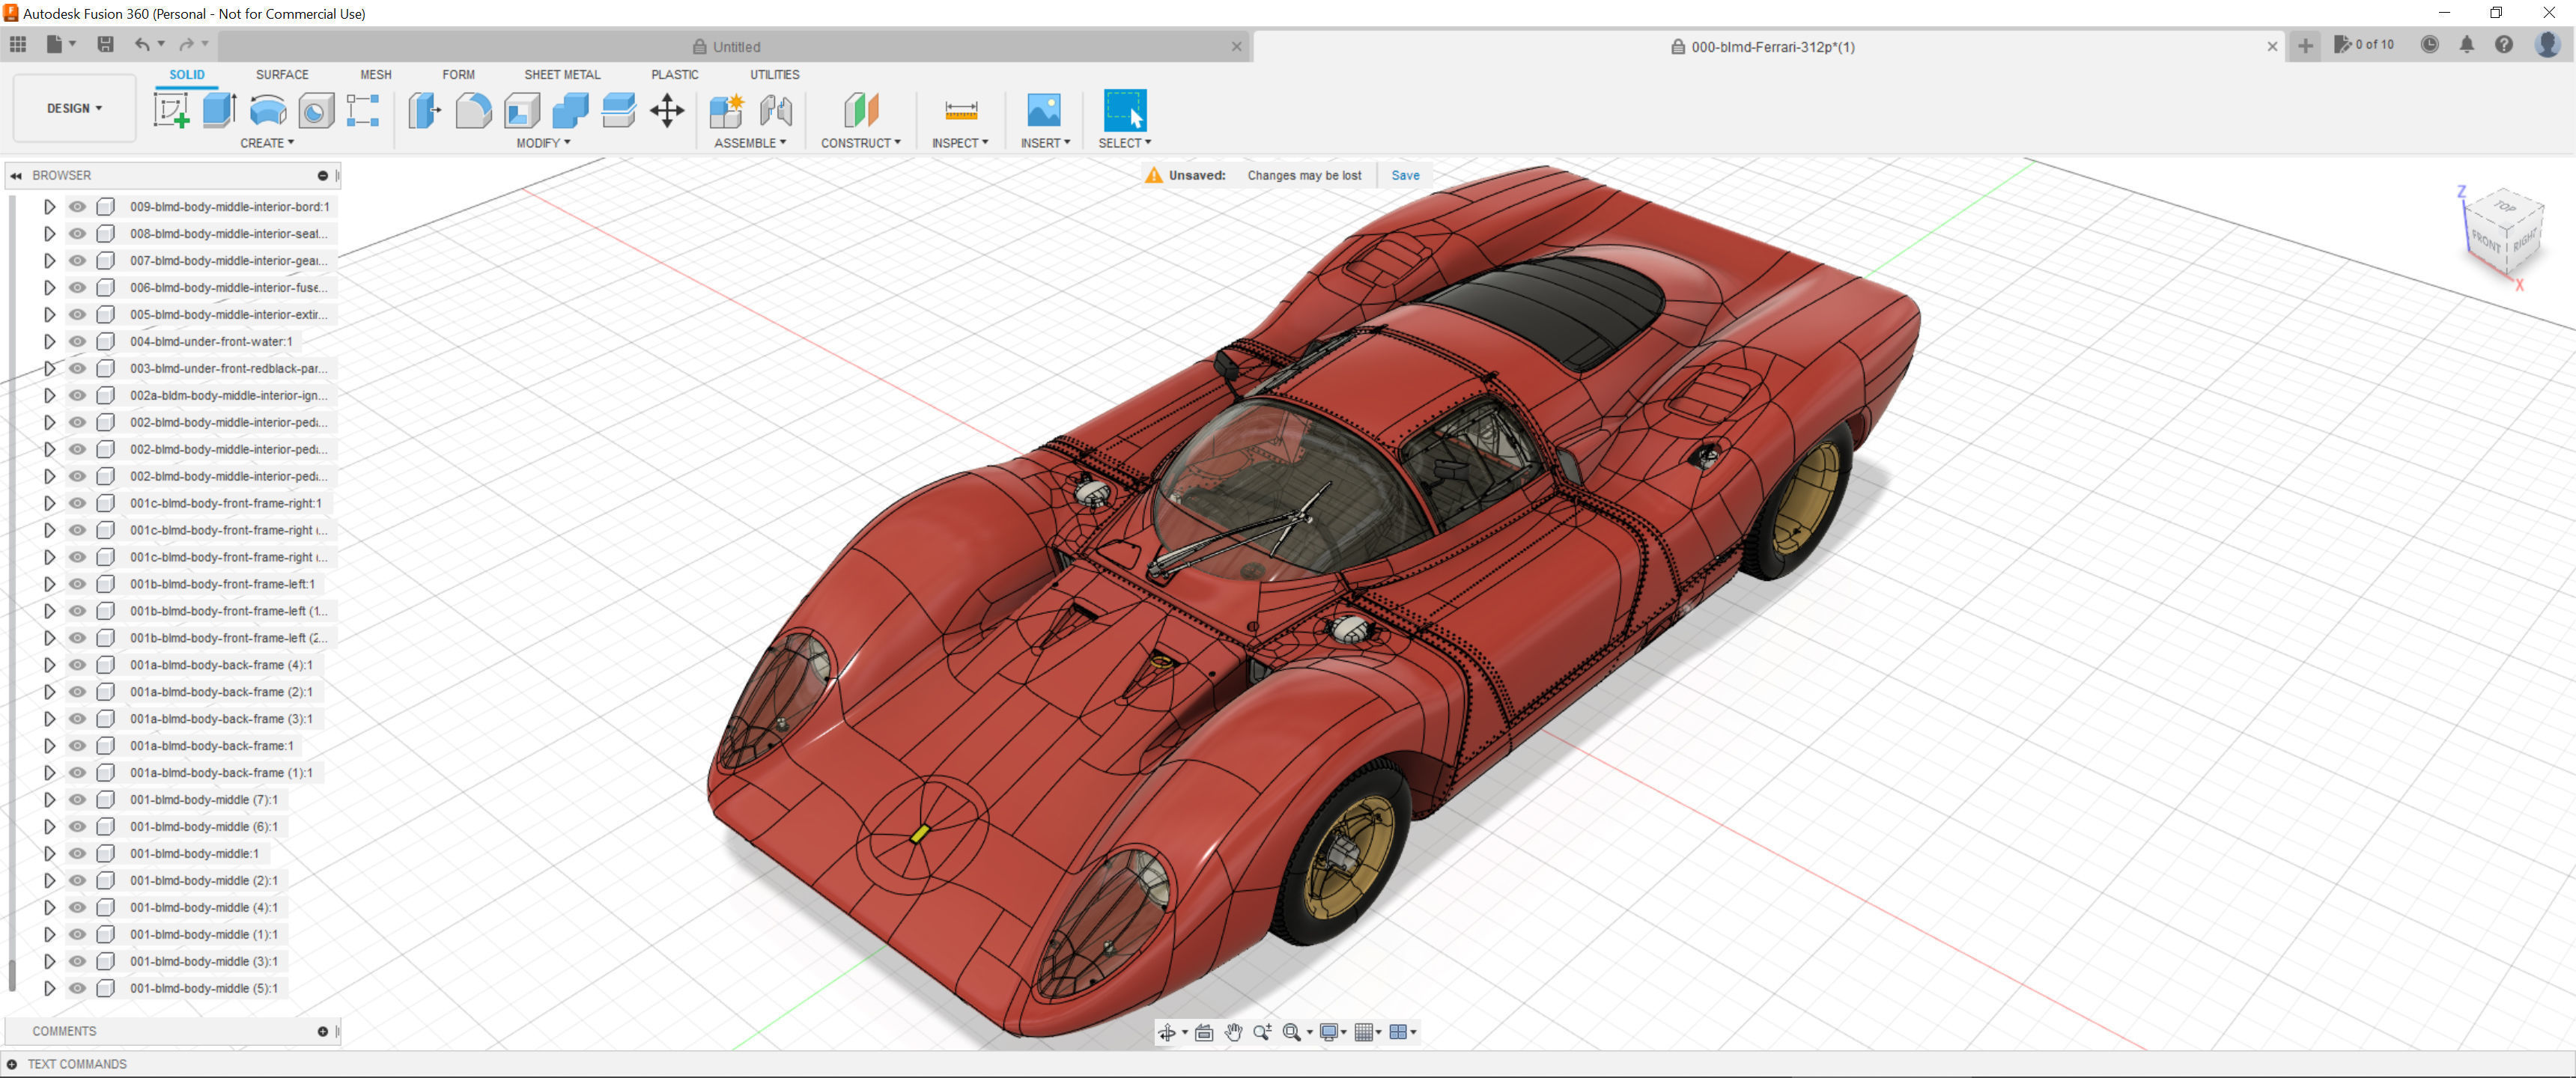Expand 001a-blmd-body-back-frame (2):1 node
Image resolution: width=2576 pixels, height=1078 pixels.
[x=49, y=692]
